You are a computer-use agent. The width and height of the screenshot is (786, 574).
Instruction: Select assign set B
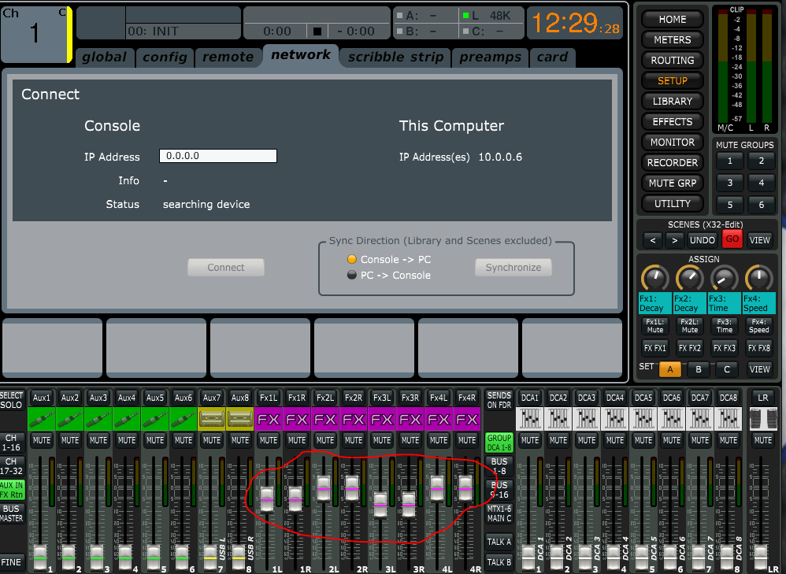pos(699,369)
